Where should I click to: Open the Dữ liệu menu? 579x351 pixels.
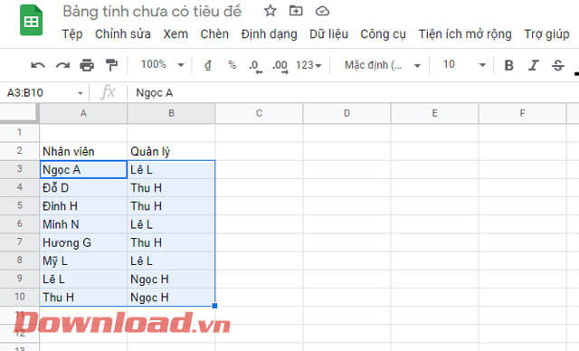coord(328,34)
